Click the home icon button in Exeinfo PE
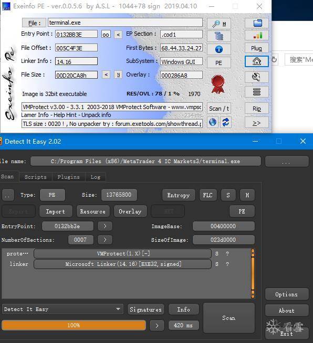The width and height of the screenshot is (313, 343). click(x=257, y=61)
